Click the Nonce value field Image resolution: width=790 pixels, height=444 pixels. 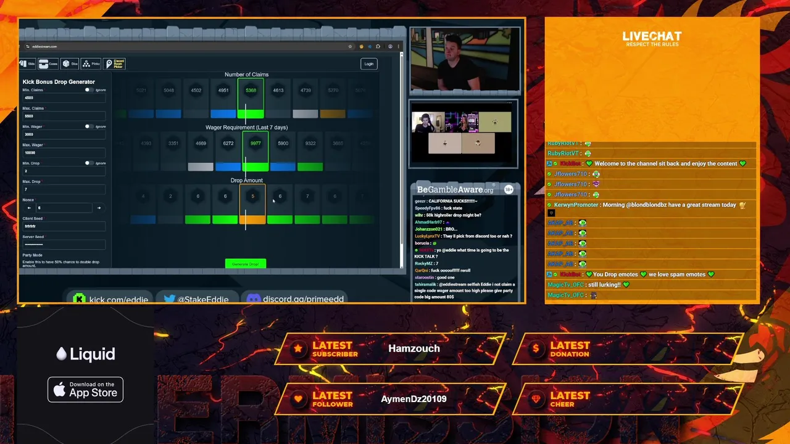pyautogui.click(x=64, y=208)
